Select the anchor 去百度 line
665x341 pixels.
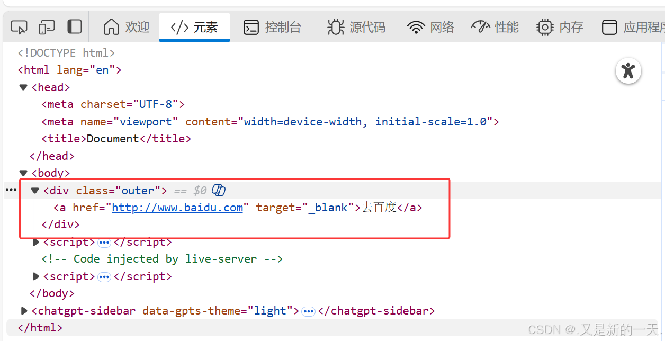[238, 208]
